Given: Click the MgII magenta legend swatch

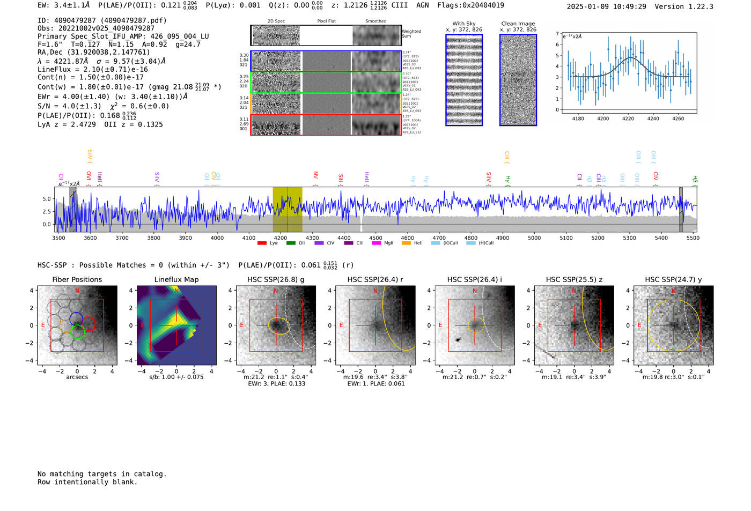Looking at the screenshot, I should point(377,243).
